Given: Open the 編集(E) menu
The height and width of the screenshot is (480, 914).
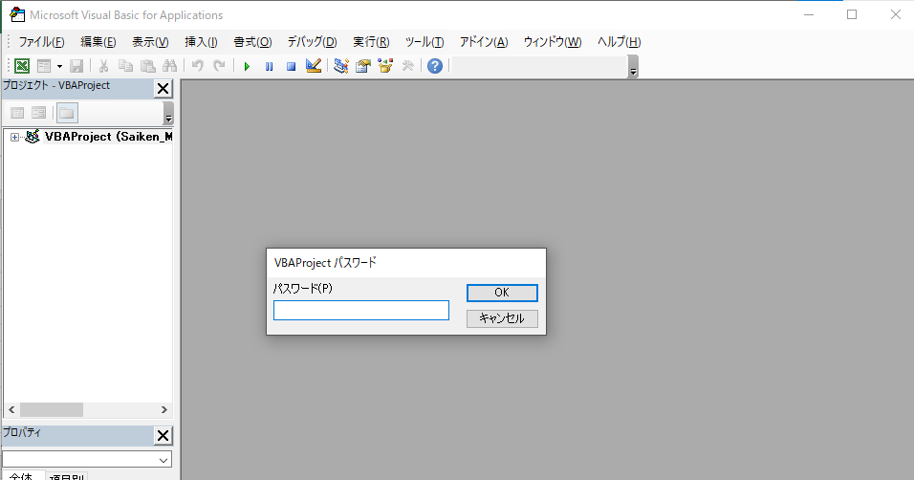Looking at the screenshot, I should click(x=98, y=42).
